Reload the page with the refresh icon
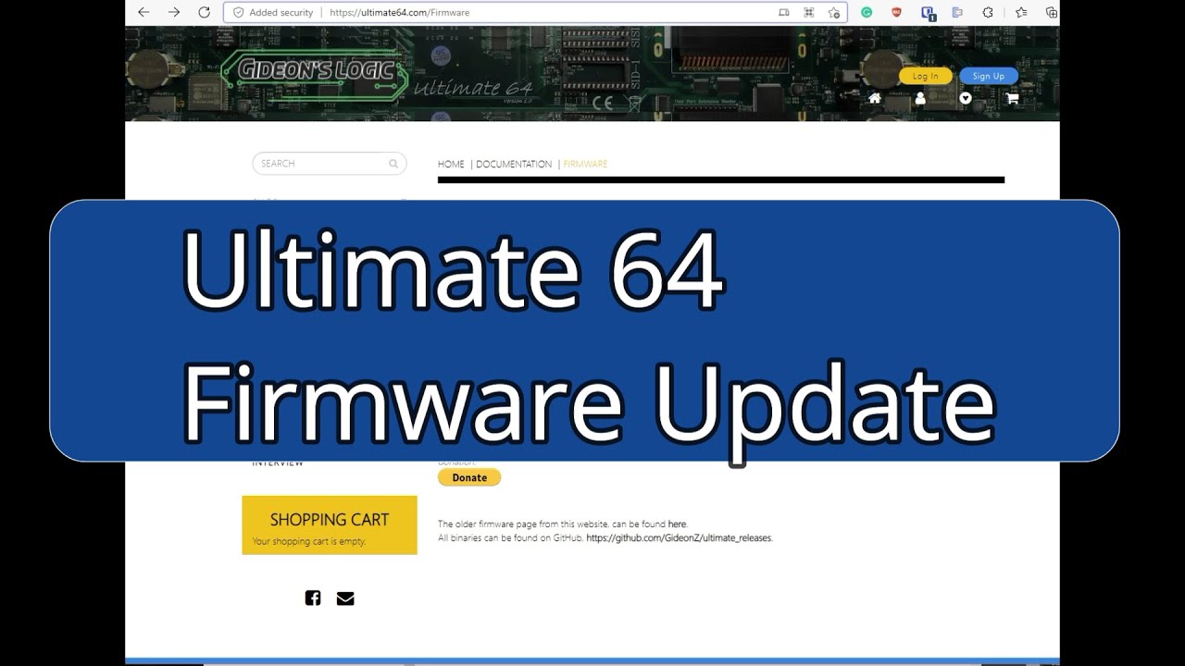Image resolution: width=1185 pixels, height=666 pixels. point(204,12)
